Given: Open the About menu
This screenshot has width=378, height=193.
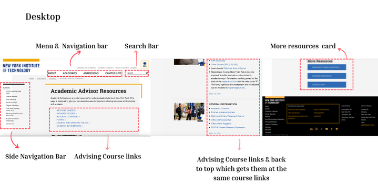Looking at the screenshot, I should [52, 73].
